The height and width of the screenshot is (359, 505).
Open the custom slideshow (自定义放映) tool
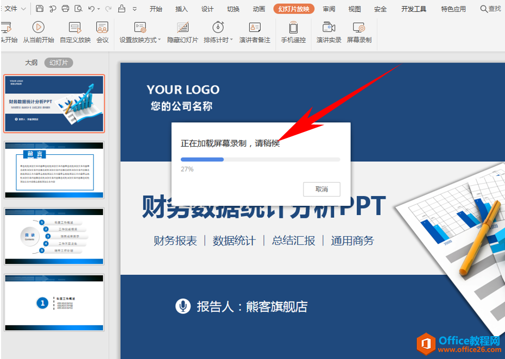[x=75, y=32]
